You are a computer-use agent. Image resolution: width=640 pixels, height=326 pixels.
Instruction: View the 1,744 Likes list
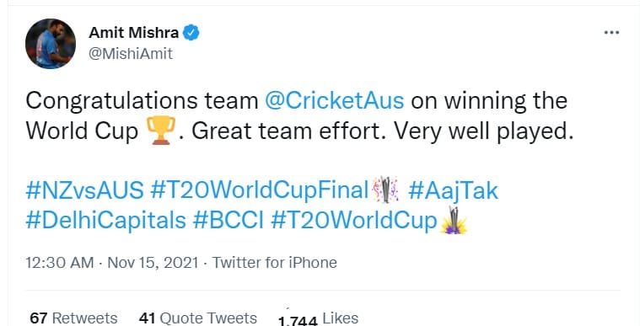coord(318,318)
